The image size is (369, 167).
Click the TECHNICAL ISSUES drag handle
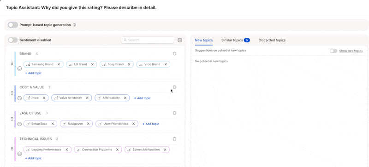12,149
